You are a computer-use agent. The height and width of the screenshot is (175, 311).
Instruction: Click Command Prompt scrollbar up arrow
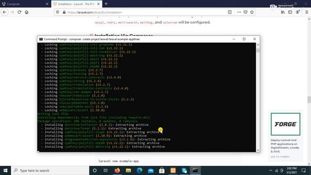point(258,45)
